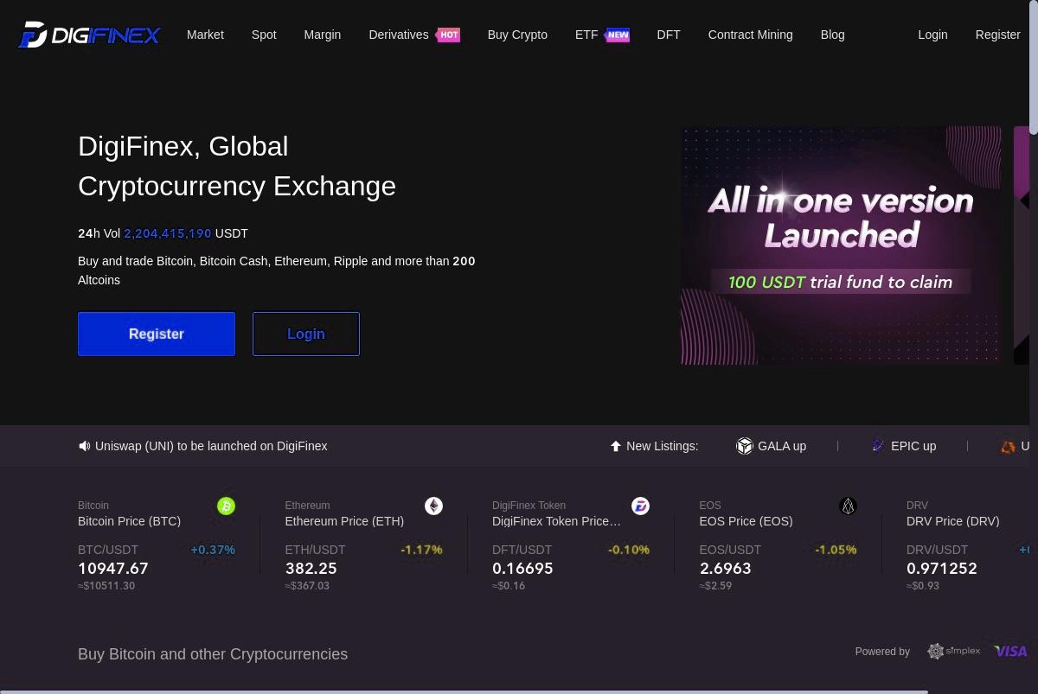Open the ETF menu item
This screenshot has width=1038, height=694.
[x=586, y=35]
